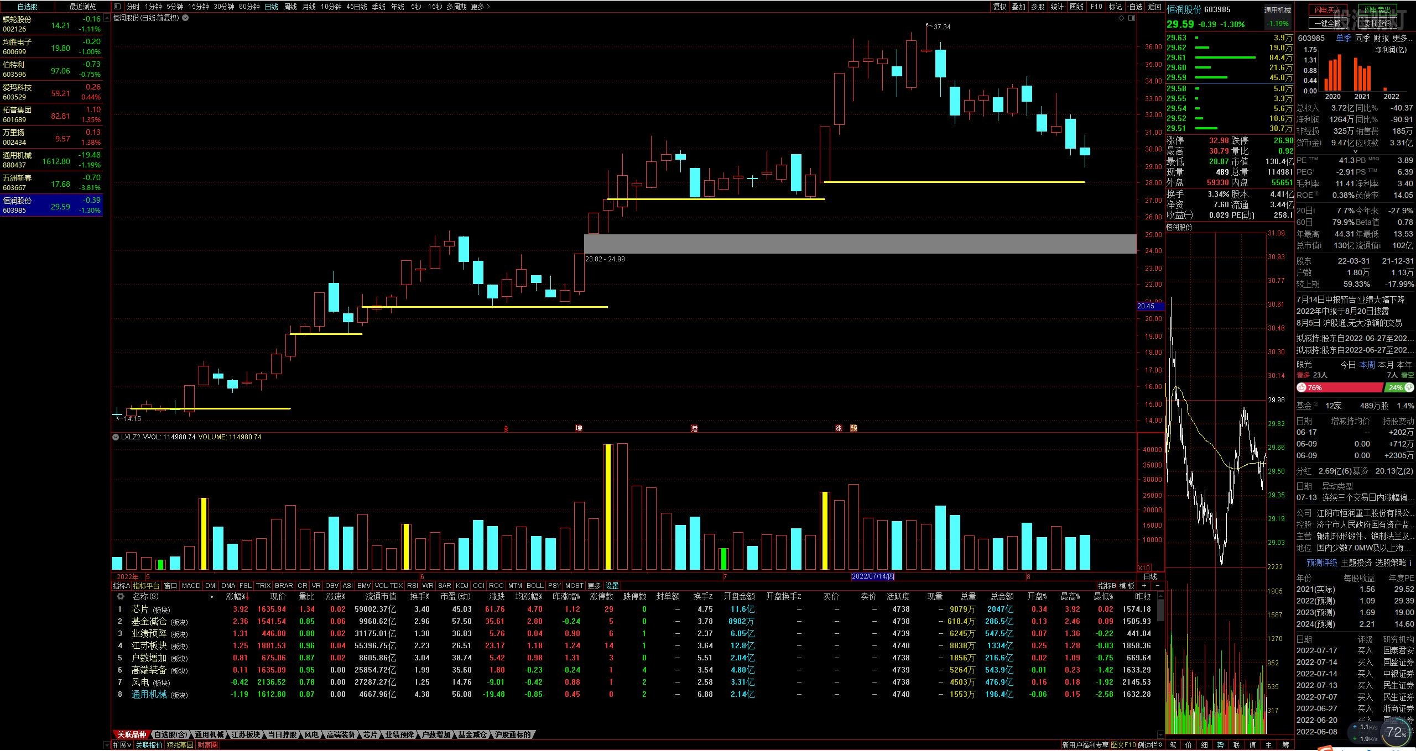The height and width of the screenshot is (751, 1416).
Task: Toggle 标记 mark on this stock
Action: pyautogui.click(x=1115, y=7)
